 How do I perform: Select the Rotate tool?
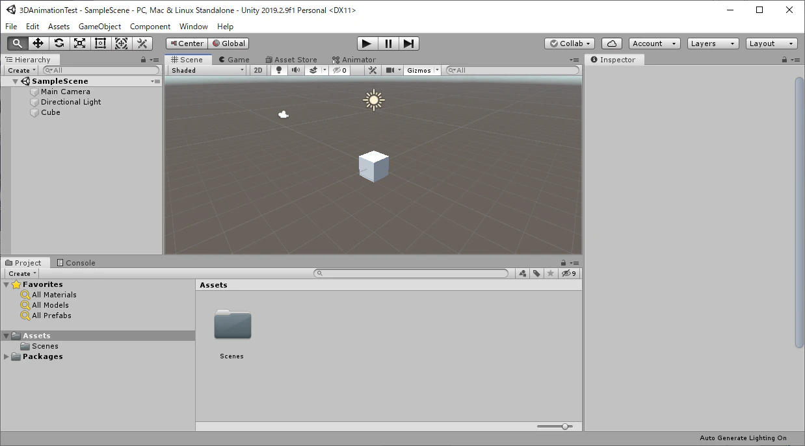(x=59, y=43)
